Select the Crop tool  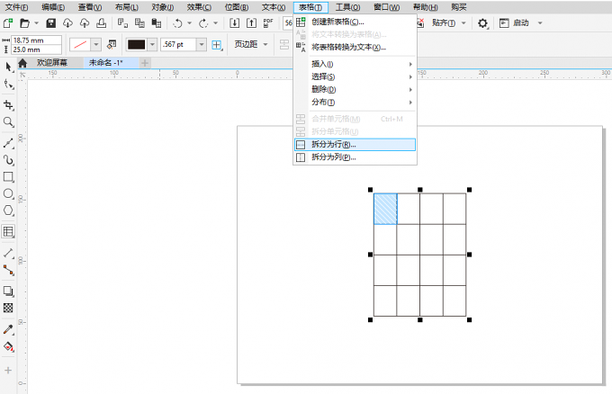tap(8, 104)
